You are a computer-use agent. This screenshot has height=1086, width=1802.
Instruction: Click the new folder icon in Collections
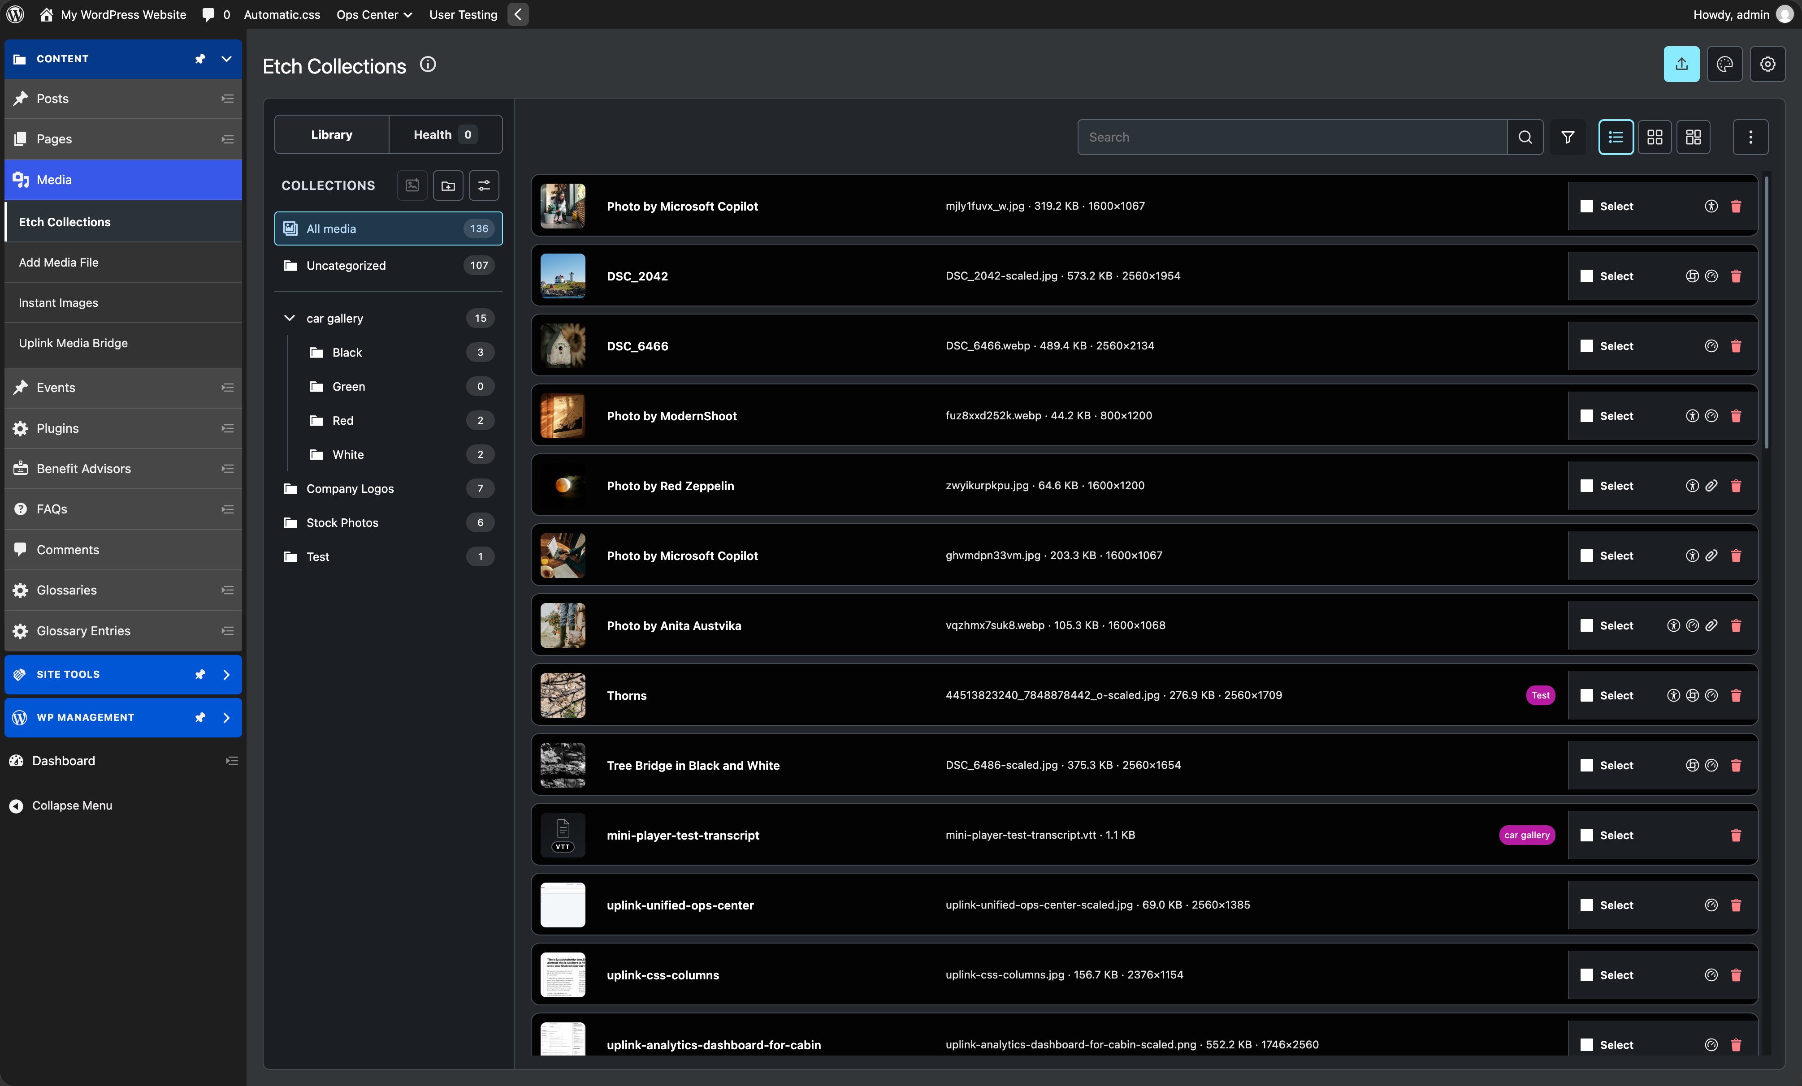447,185
